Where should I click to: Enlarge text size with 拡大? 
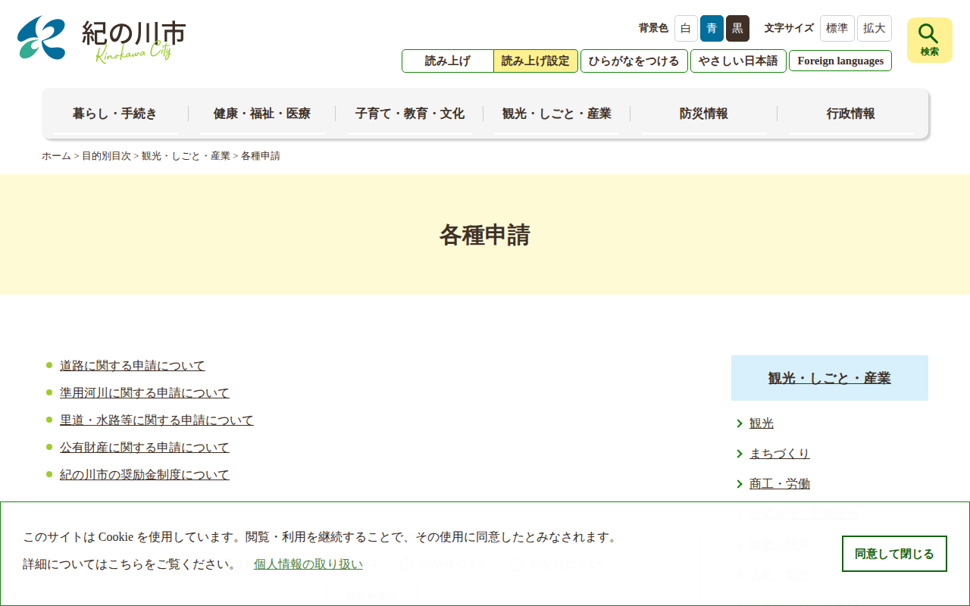875,29
